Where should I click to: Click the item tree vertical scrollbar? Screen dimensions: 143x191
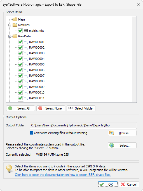point(134,31)
